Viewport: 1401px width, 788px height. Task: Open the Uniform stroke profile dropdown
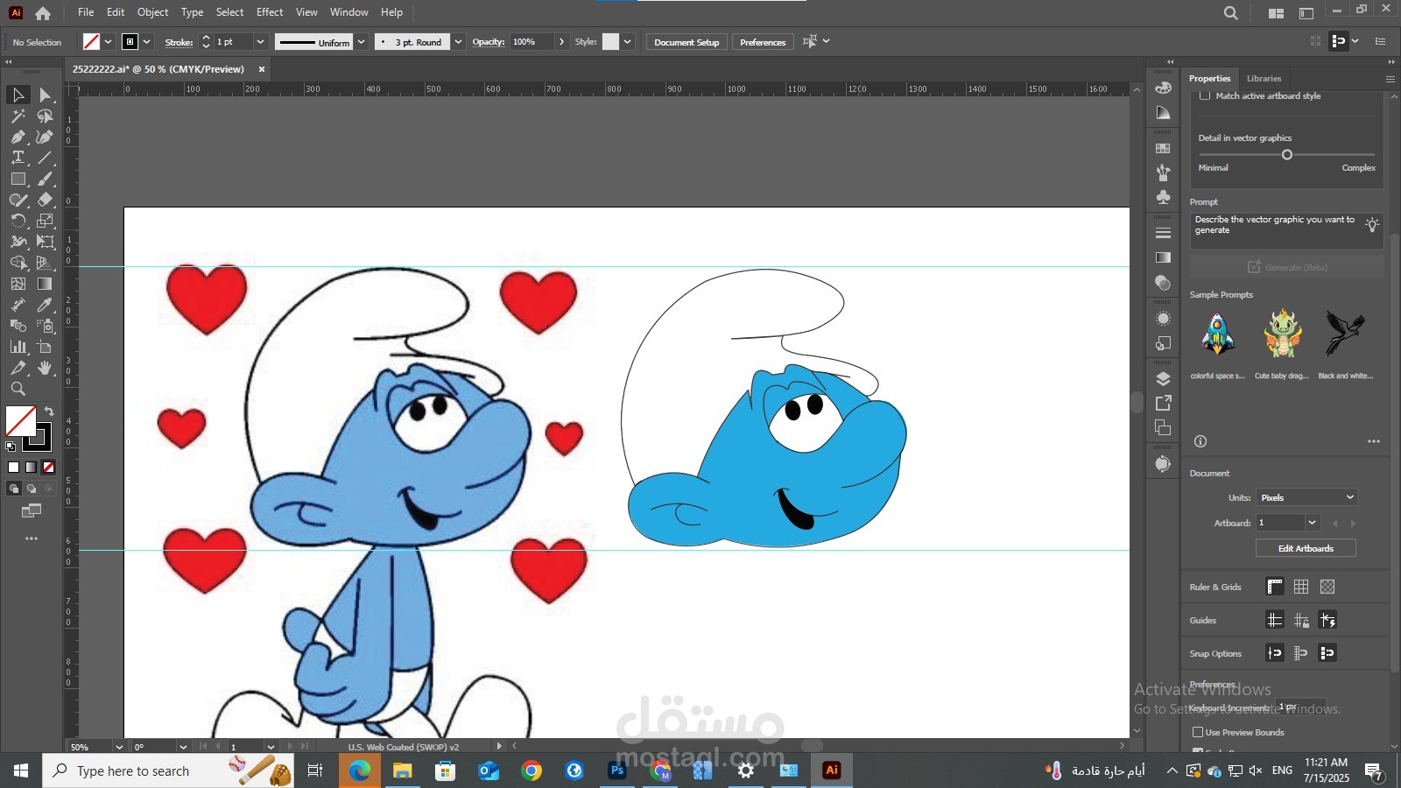pyautogui.click(x=361, y=42)
